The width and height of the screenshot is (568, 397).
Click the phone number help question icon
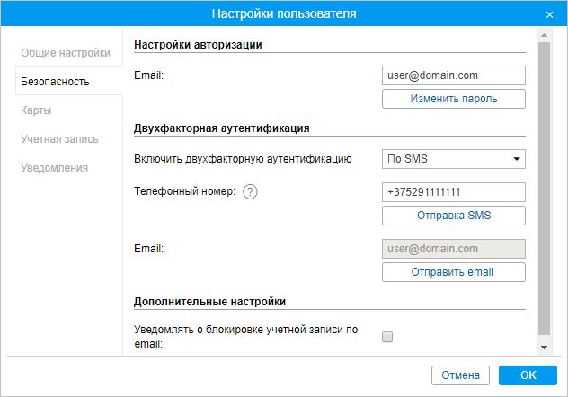click(251, 192)
